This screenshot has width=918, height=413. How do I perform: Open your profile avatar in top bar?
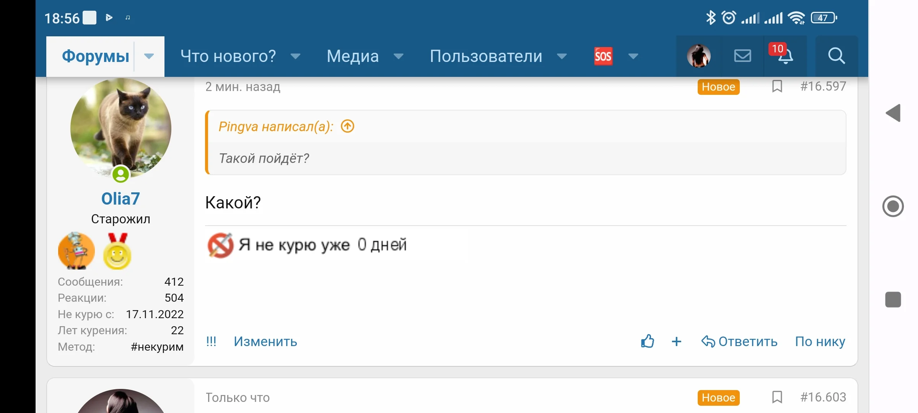click(699, 56)
